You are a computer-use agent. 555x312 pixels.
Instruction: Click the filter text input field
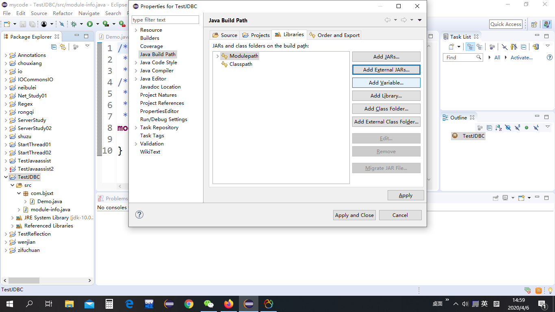pyautogui.click(x=165, y=19)
